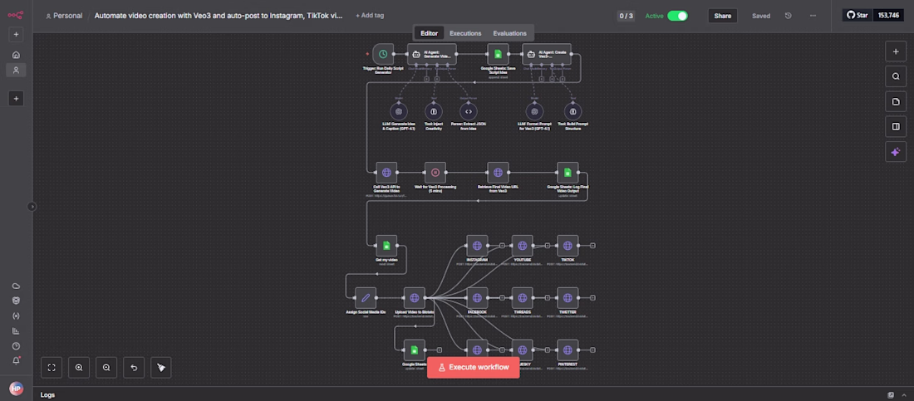
Task: Open the AI assistant sparkle button
Action: pos(896,152)
